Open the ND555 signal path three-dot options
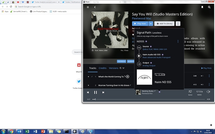215x134 pixels. [x=178, y=41]
